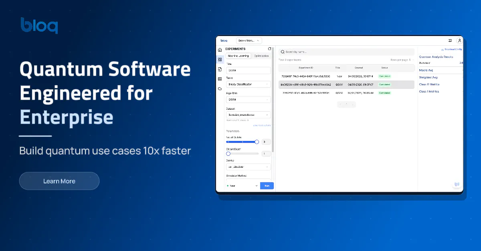
Task: Click Completed badge in the highlighted row
Action: [x=384, y=84]
